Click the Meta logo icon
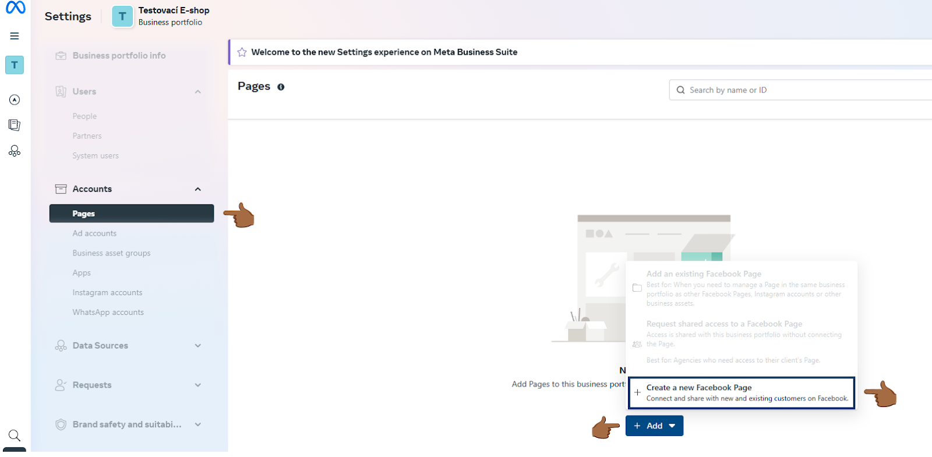 tap(15, 8)
